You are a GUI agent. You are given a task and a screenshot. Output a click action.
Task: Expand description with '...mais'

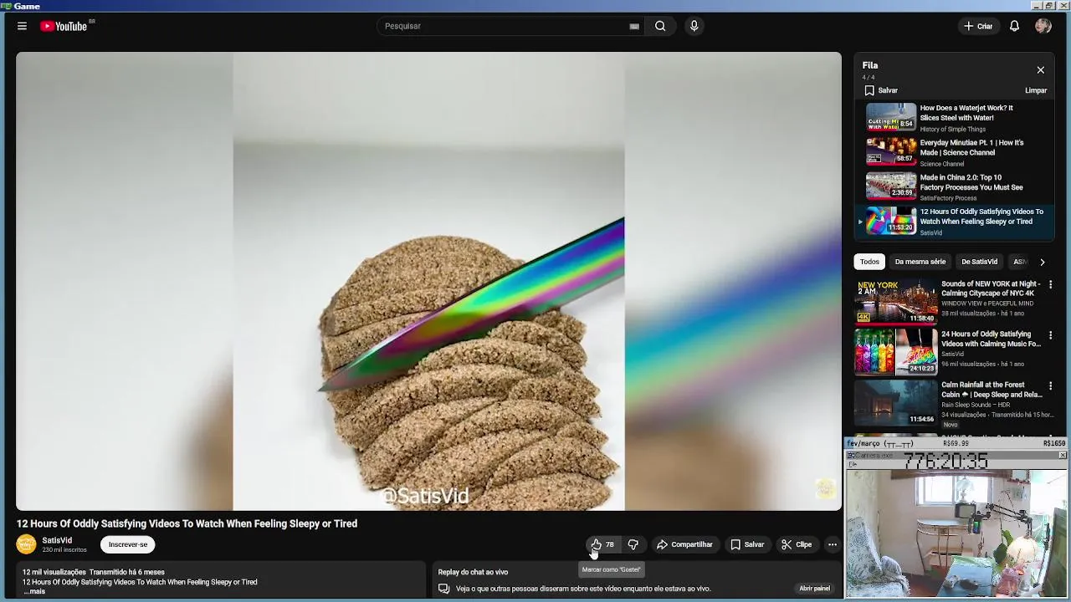[x=34, y=591]
